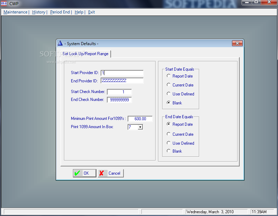Click the Print 1099 Amount In Box label
Viewport: 278px width, 216px height.
92,127
